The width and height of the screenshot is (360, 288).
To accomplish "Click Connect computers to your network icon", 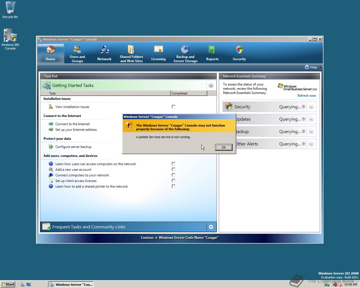I will coord(51,175).
